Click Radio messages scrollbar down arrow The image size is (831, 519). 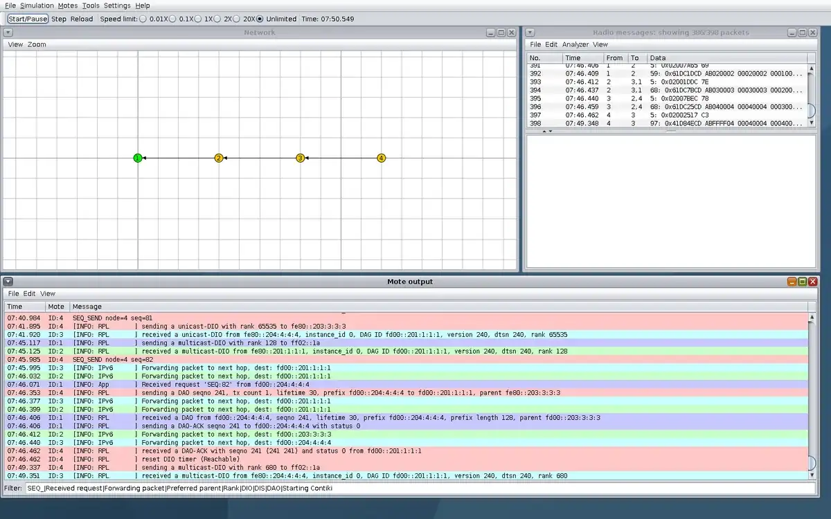coord(812,122)
